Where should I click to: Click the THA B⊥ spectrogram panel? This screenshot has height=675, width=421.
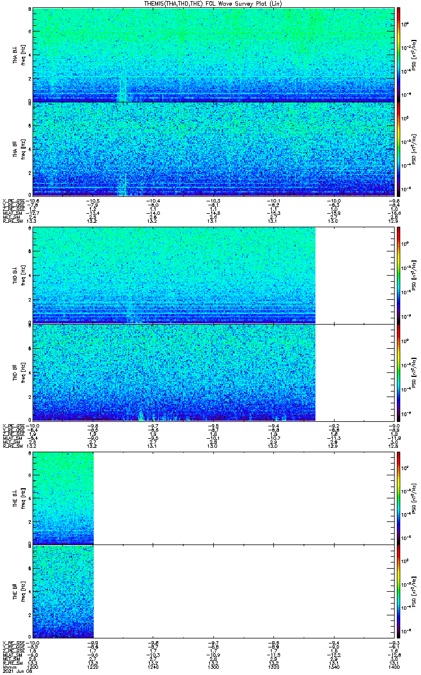click(212, 55)
